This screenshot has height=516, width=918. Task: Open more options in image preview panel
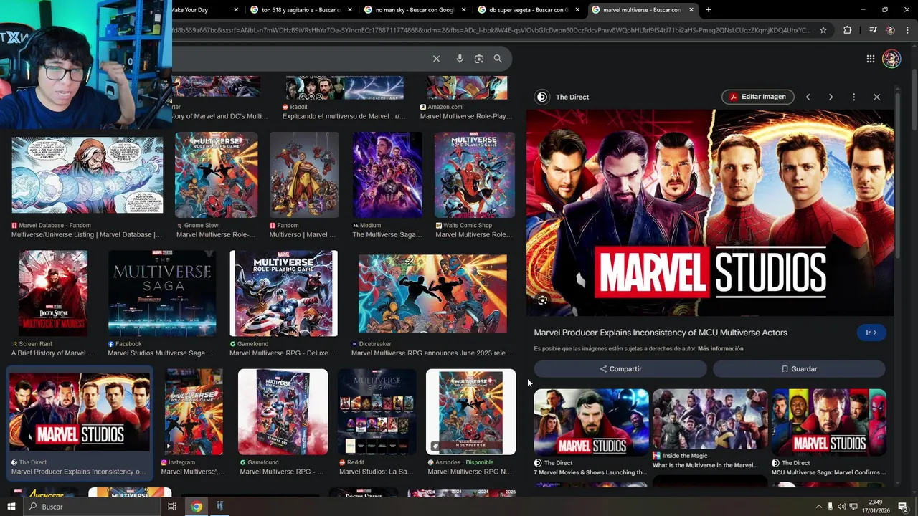(x=853, y=97)
